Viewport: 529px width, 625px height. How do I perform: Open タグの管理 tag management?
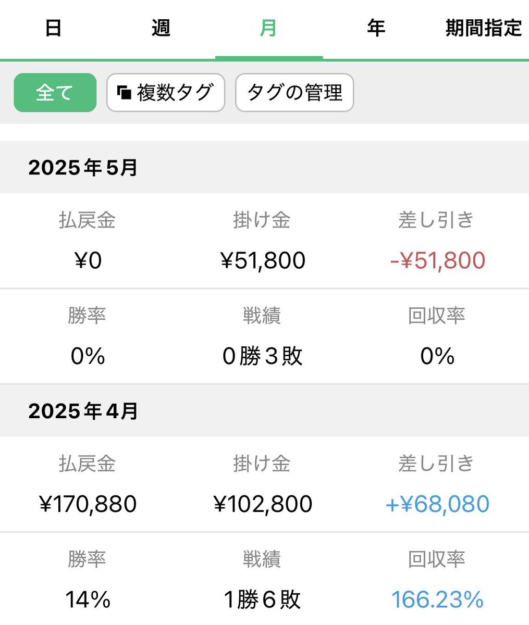point(294,93)
